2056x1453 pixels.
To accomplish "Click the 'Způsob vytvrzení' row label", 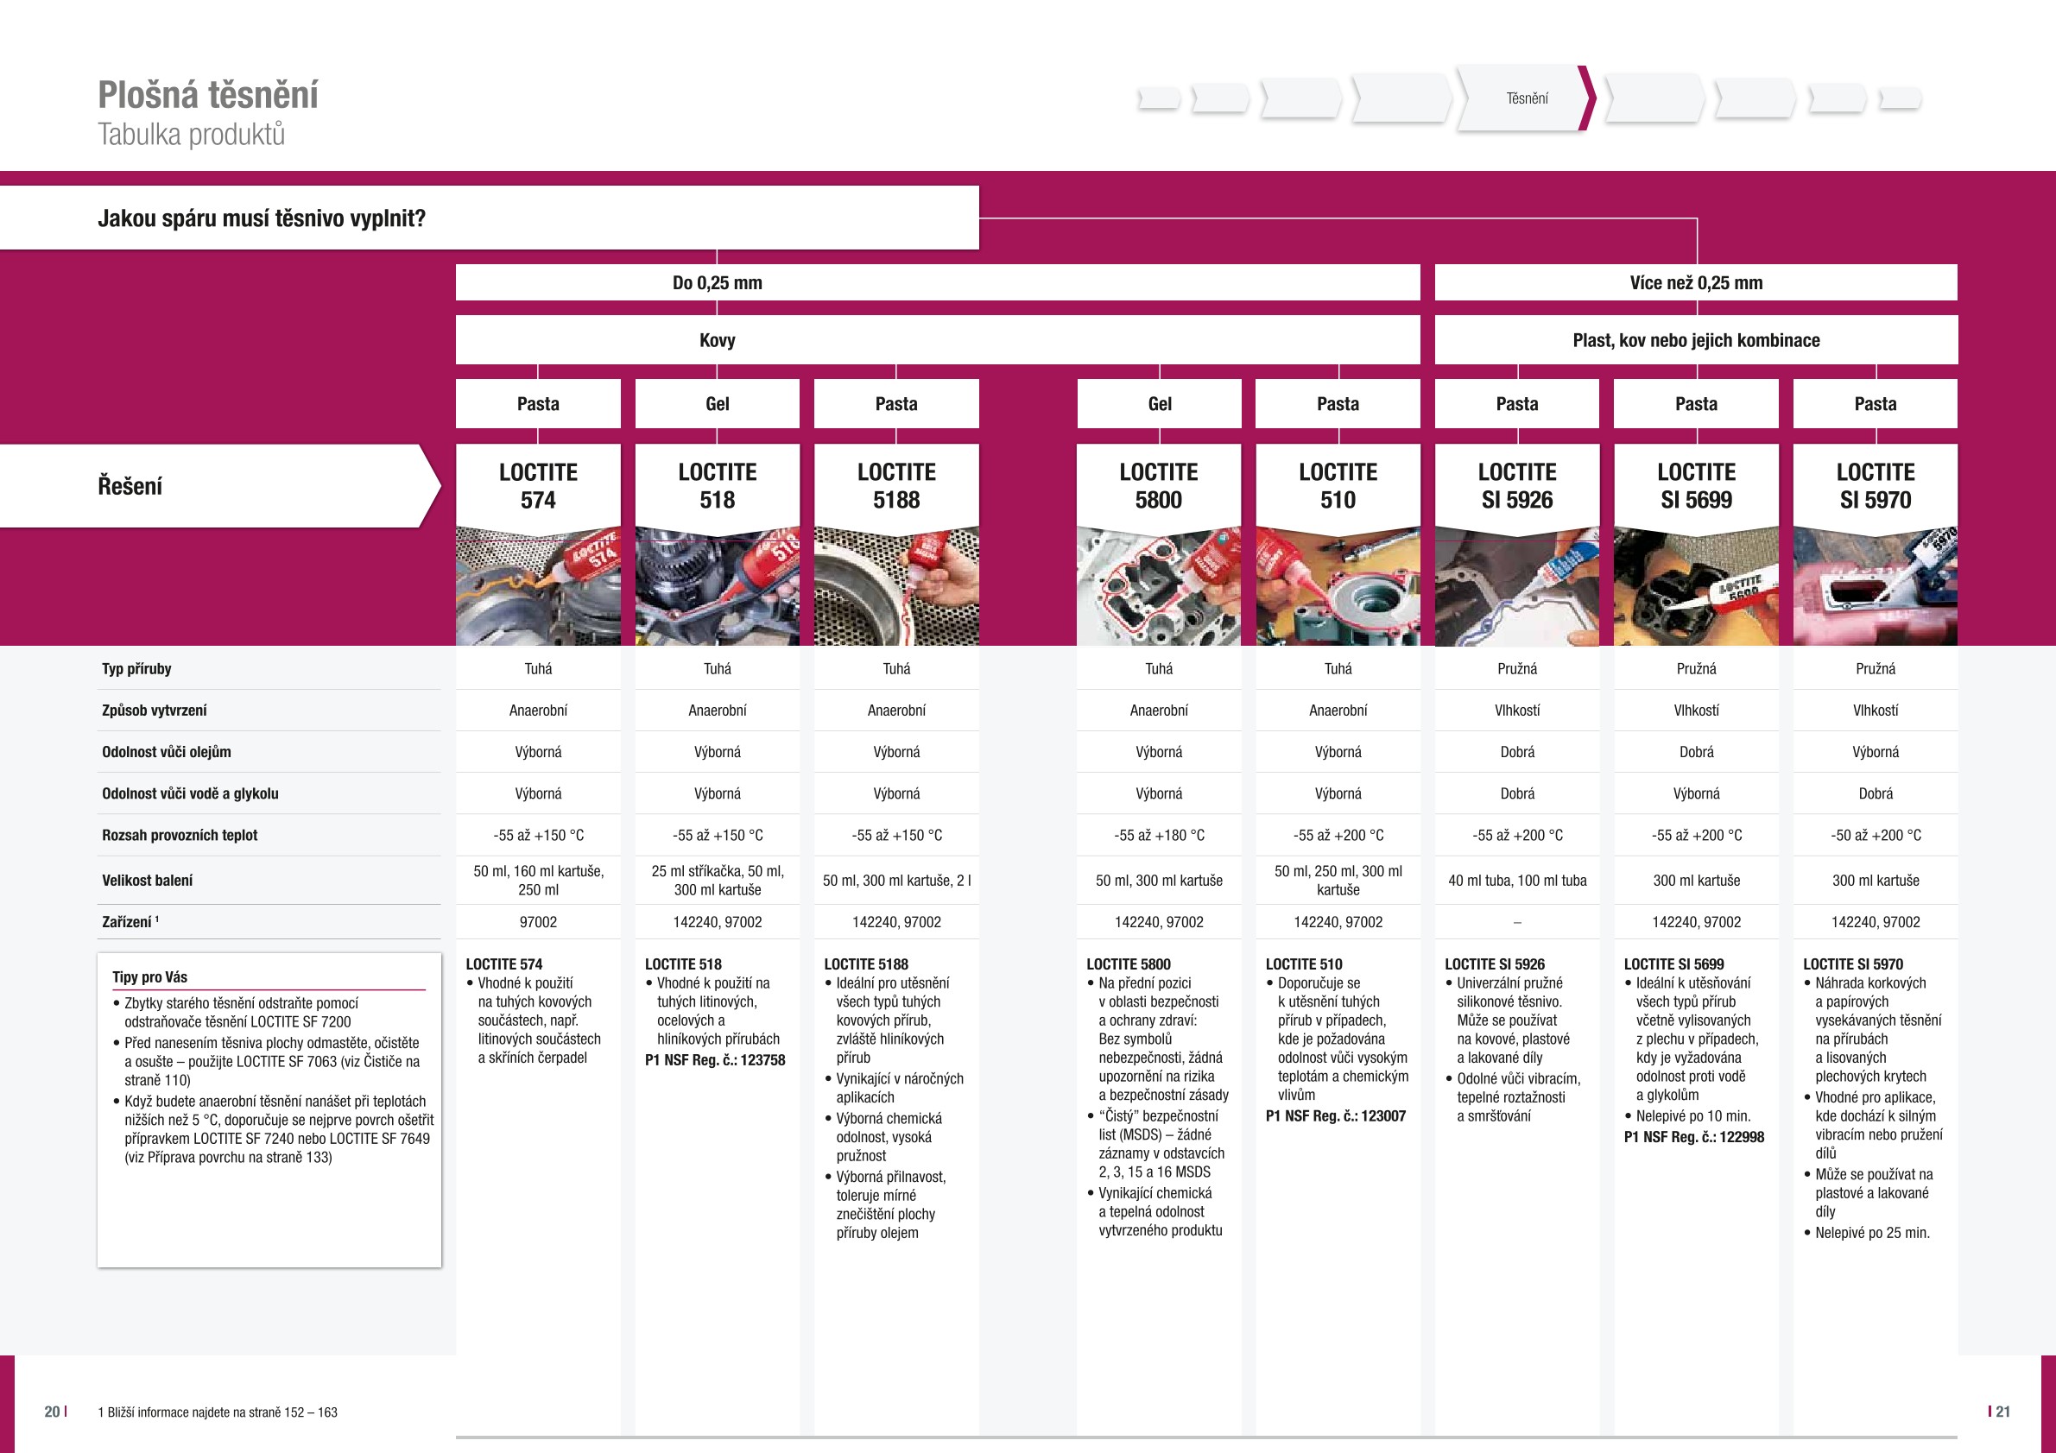I will 154,710.
